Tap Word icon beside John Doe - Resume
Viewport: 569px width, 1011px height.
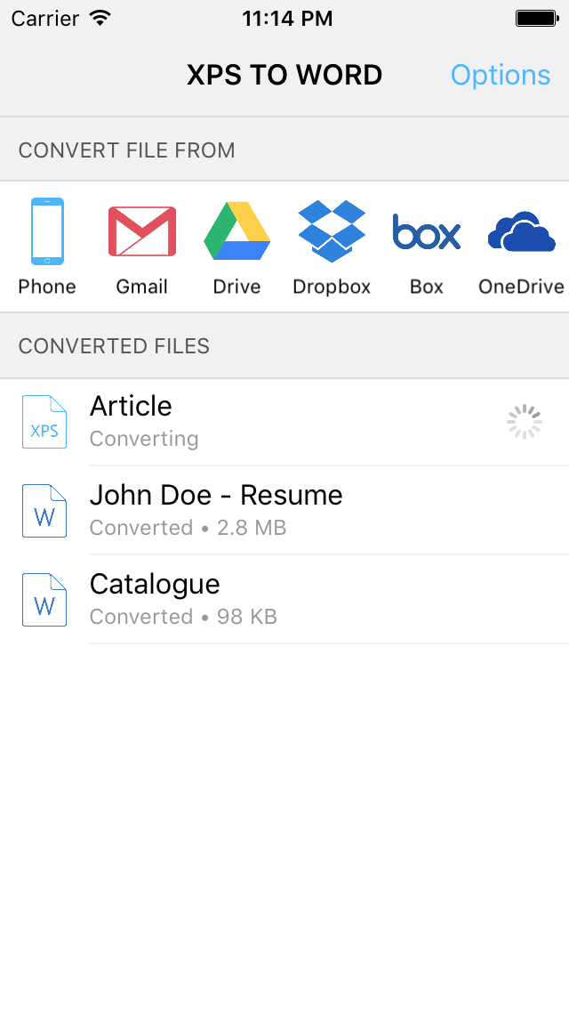point(44,512)
